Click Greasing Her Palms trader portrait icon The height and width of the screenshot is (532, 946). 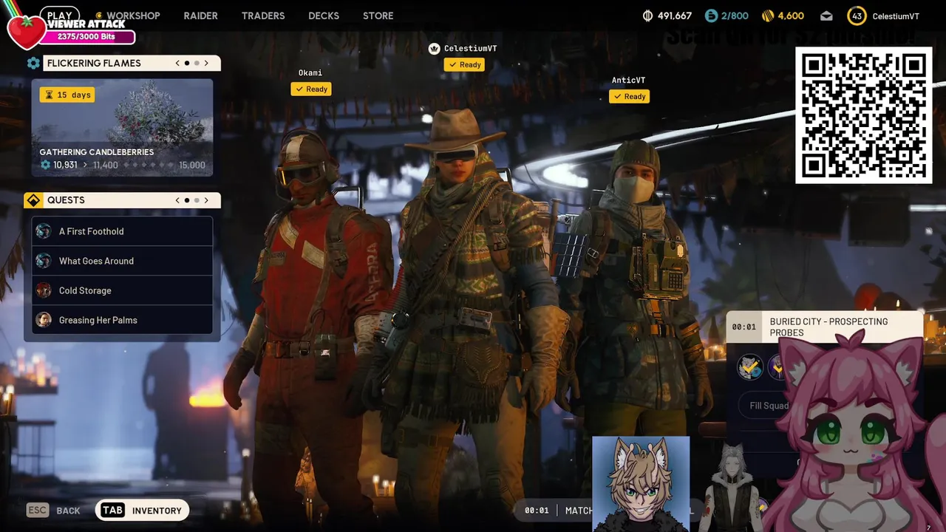click(x=44, y=320)
